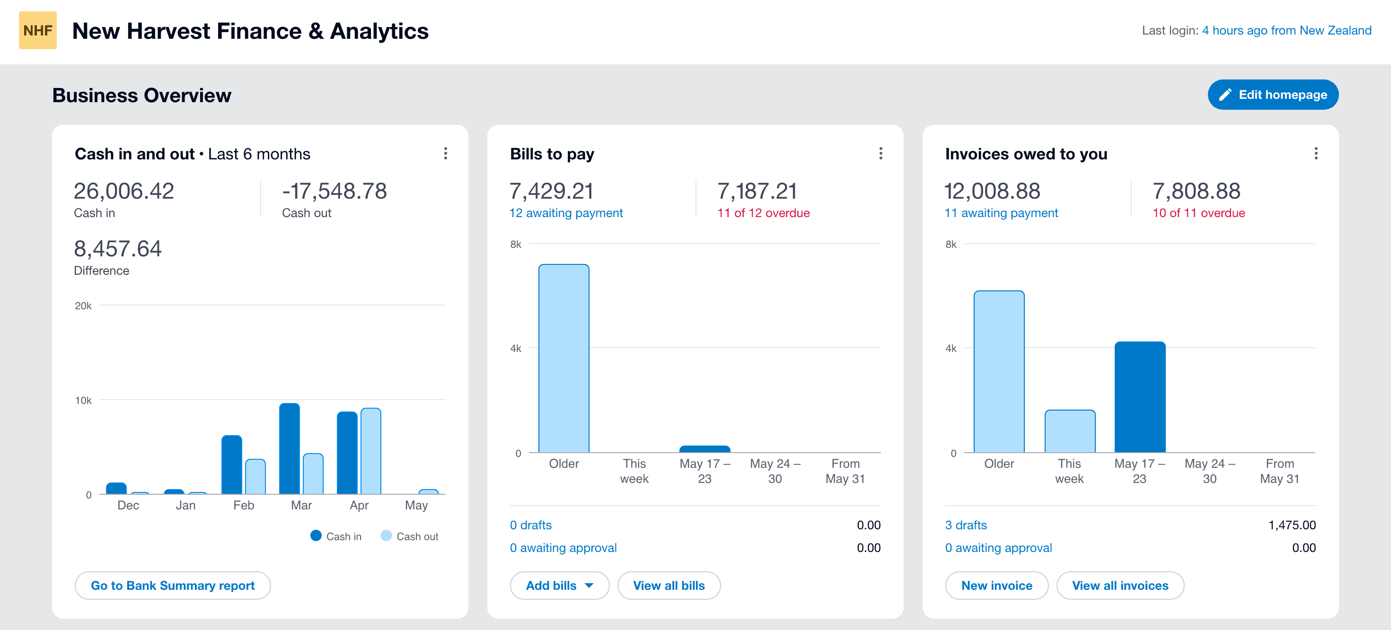This screenshot has width=1391, height=630.
Task: Open Bills to pay options menu
Action: 880,153
